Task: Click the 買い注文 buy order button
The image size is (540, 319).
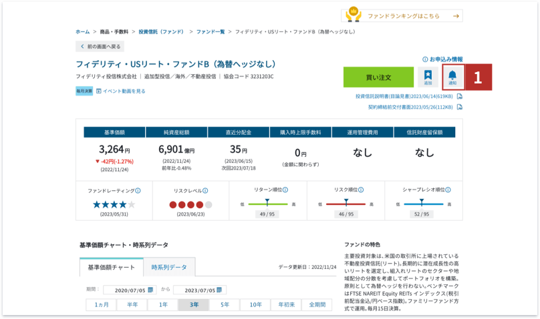Action: coord(378,77)
